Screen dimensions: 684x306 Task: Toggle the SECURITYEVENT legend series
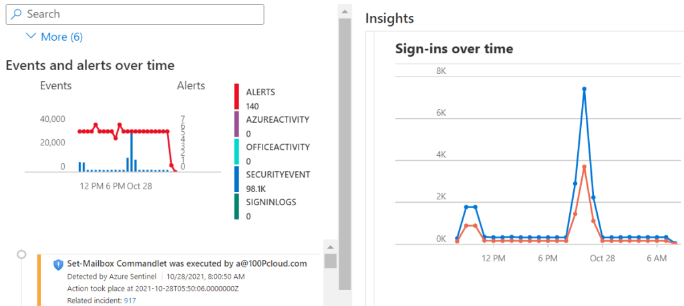[x=277, y=175]
